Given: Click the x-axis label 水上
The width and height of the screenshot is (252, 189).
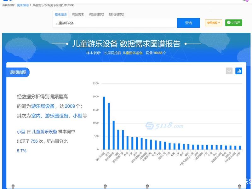Looking at the screenshot, I should 215,154.
